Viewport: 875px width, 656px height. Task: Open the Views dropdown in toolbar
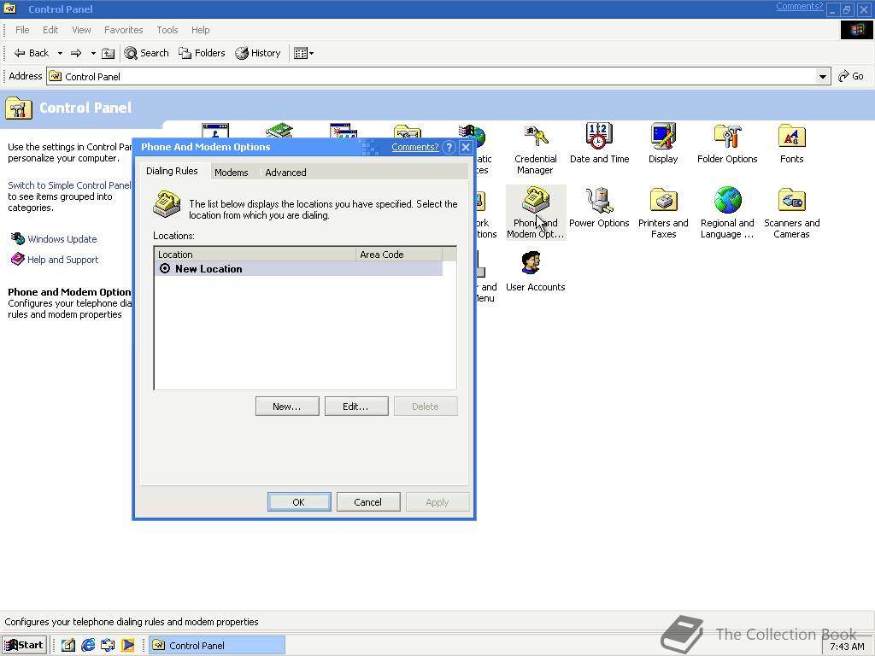click(303, 53)
